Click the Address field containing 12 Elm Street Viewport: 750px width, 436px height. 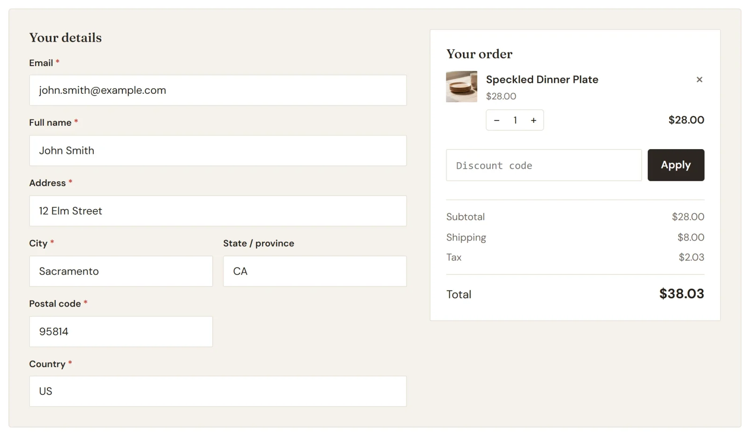(218, 211)
